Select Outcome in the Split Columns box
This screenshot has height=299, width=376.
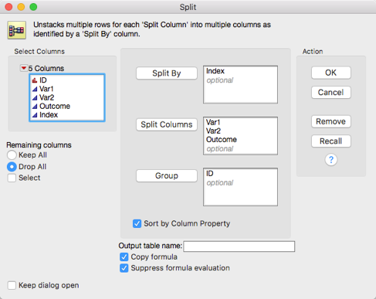pyautogui.click(x=222, y=140)
